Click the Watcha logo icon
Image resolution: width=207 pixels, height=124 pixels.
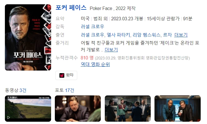coord(62,75)
